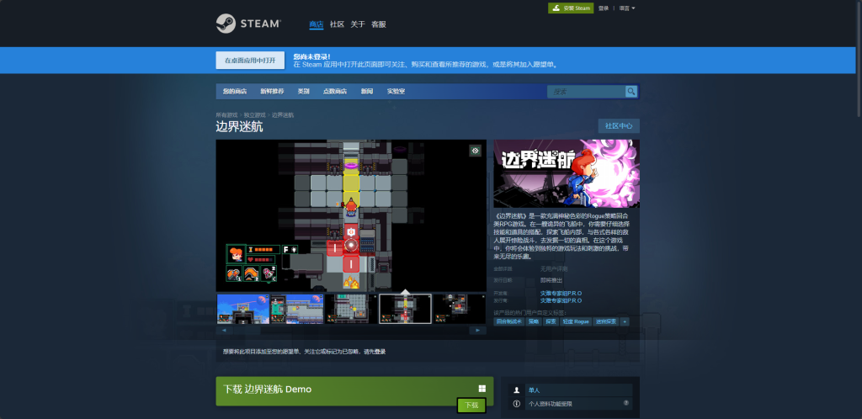This screenshot has height=419, width=862.
Task: Click the 社区中心 button
Action: coord(619,125)
